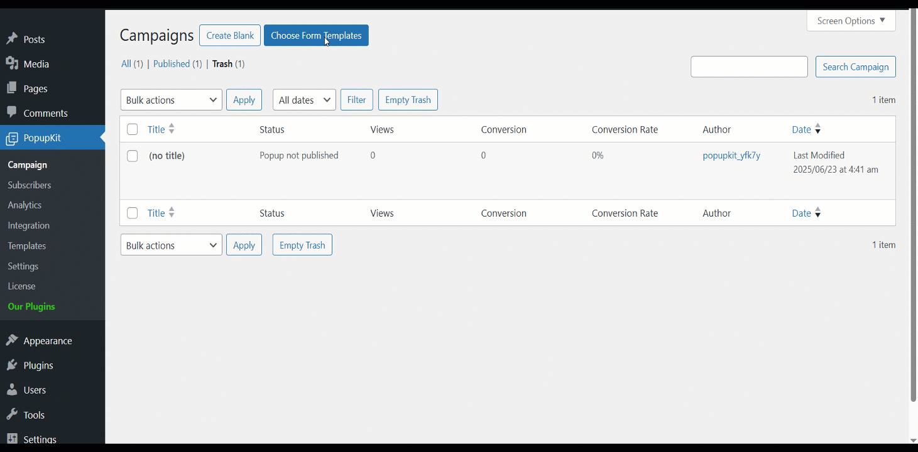
Task: Click top Apply button
Action: tap(244, 100)
